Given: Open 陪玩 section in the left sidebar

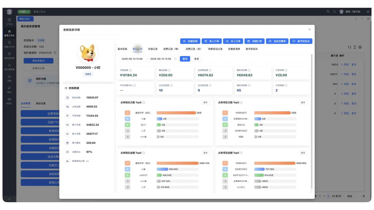Looking at the screenshot, I should [x=9, y=89].
